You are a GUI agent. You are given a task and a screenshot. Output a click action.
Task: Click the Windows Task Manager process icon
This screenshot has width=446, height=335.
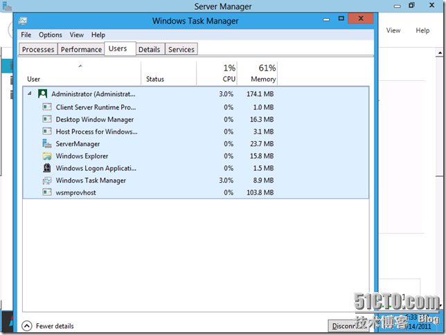[47, 180]
